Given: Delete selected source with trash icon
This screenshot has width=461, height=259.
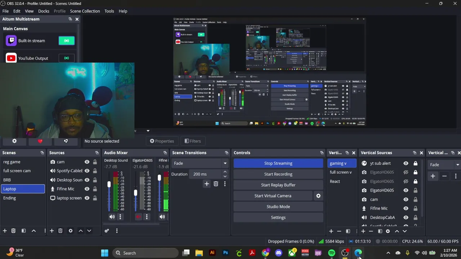Looking at the screenshot, I should point(61,231).
